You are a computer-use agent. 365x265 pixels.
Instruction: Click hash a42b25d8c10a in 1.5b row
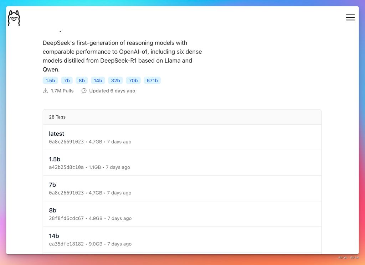click(x=66, y=167)
